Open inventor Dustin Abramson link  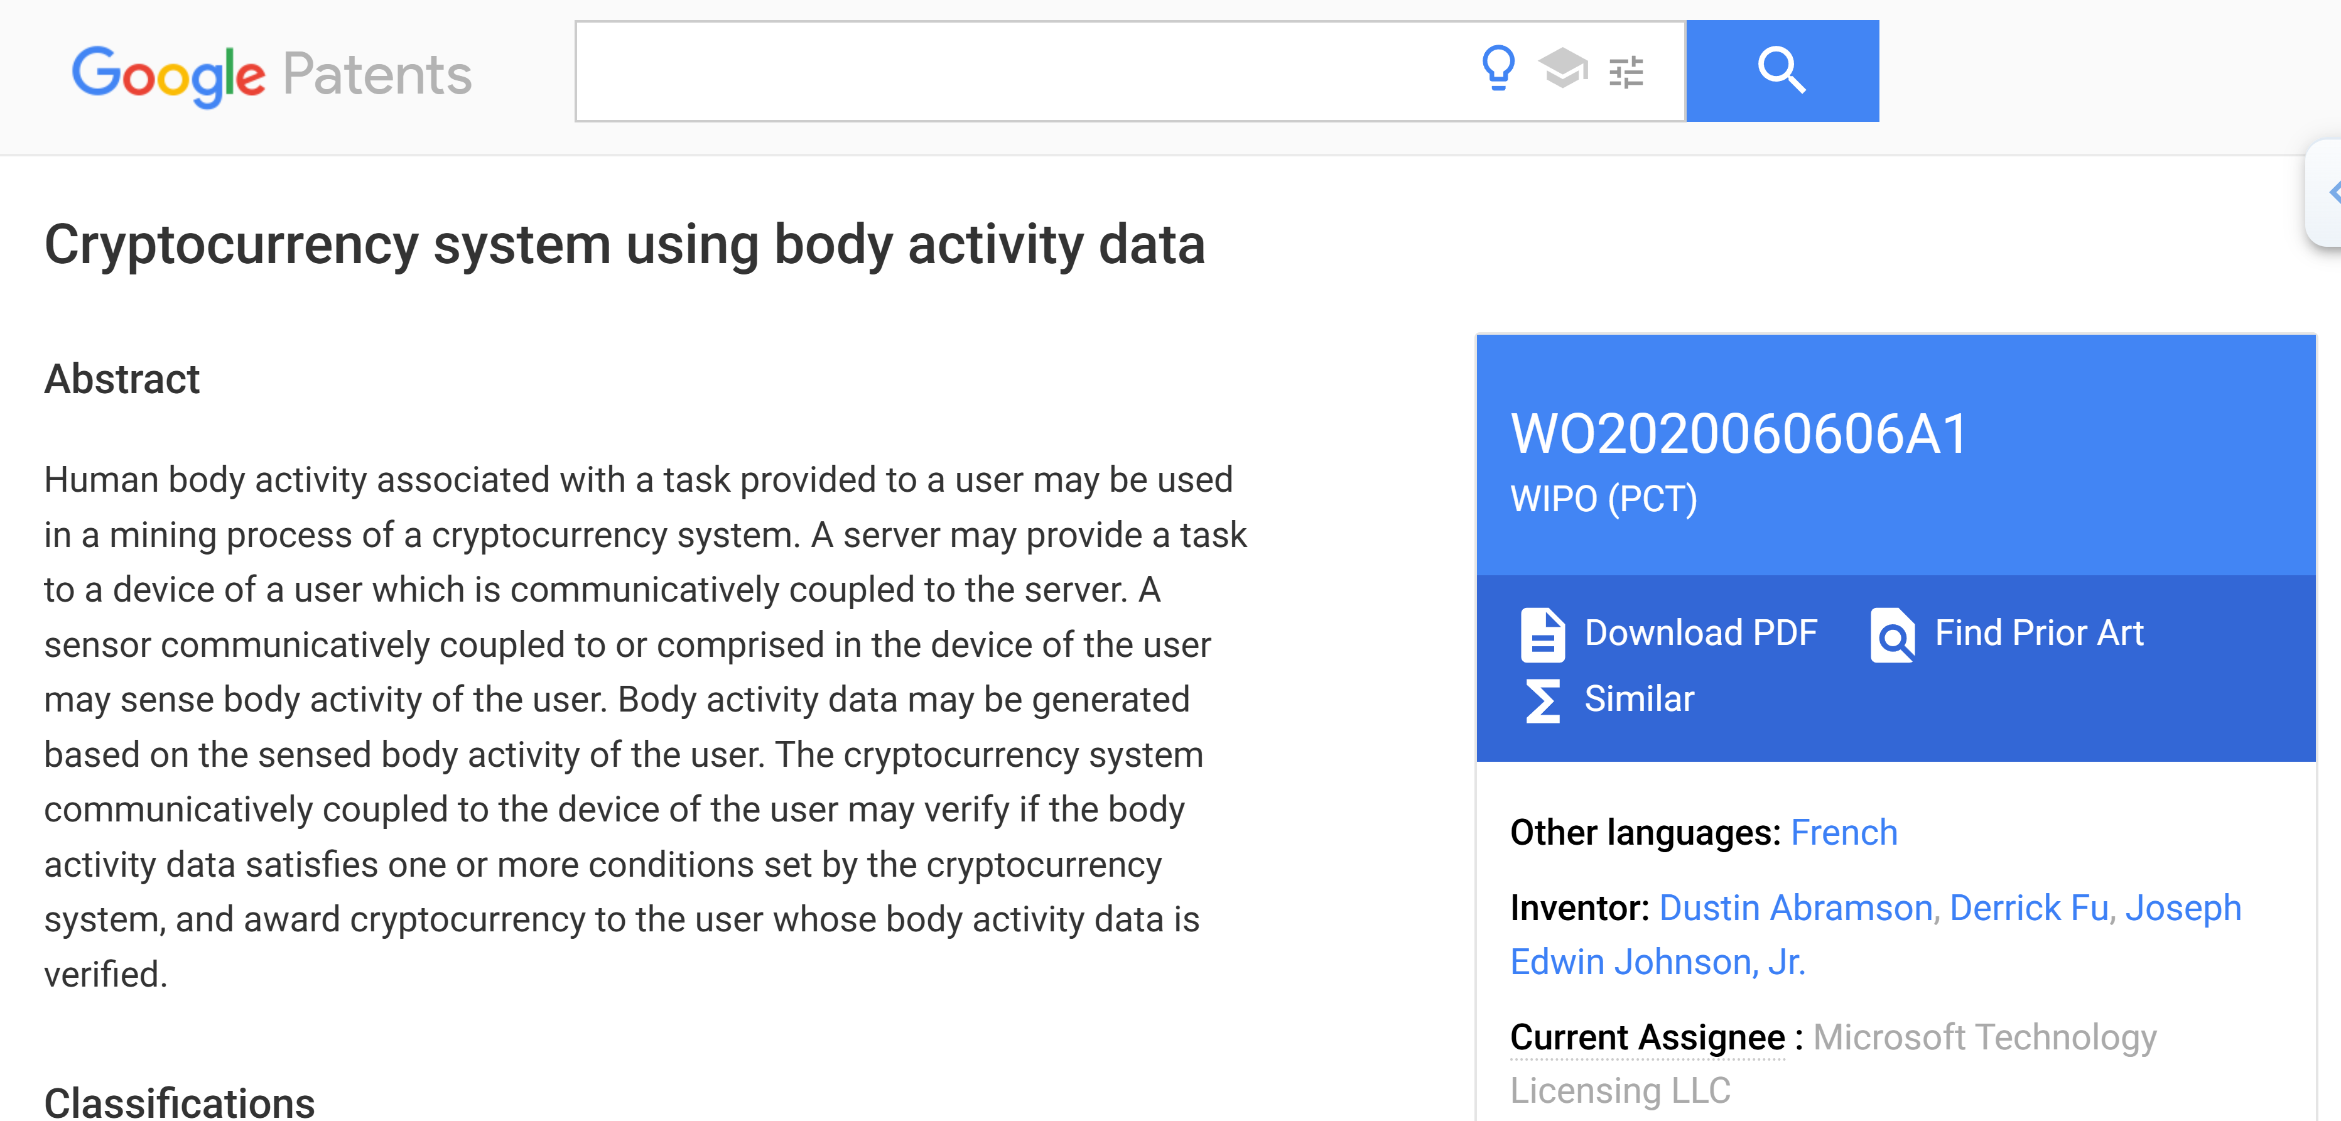[1796, 908]
